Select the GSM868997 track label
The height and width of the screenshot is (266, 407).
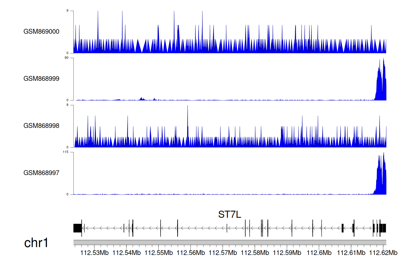[41, 173]
